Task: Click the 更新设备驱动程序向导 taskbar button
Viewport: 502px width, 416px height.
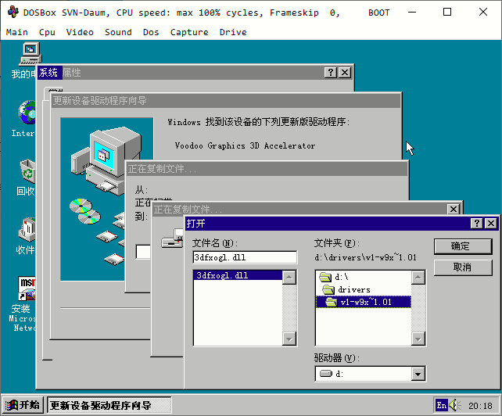Action: point(109,405)
